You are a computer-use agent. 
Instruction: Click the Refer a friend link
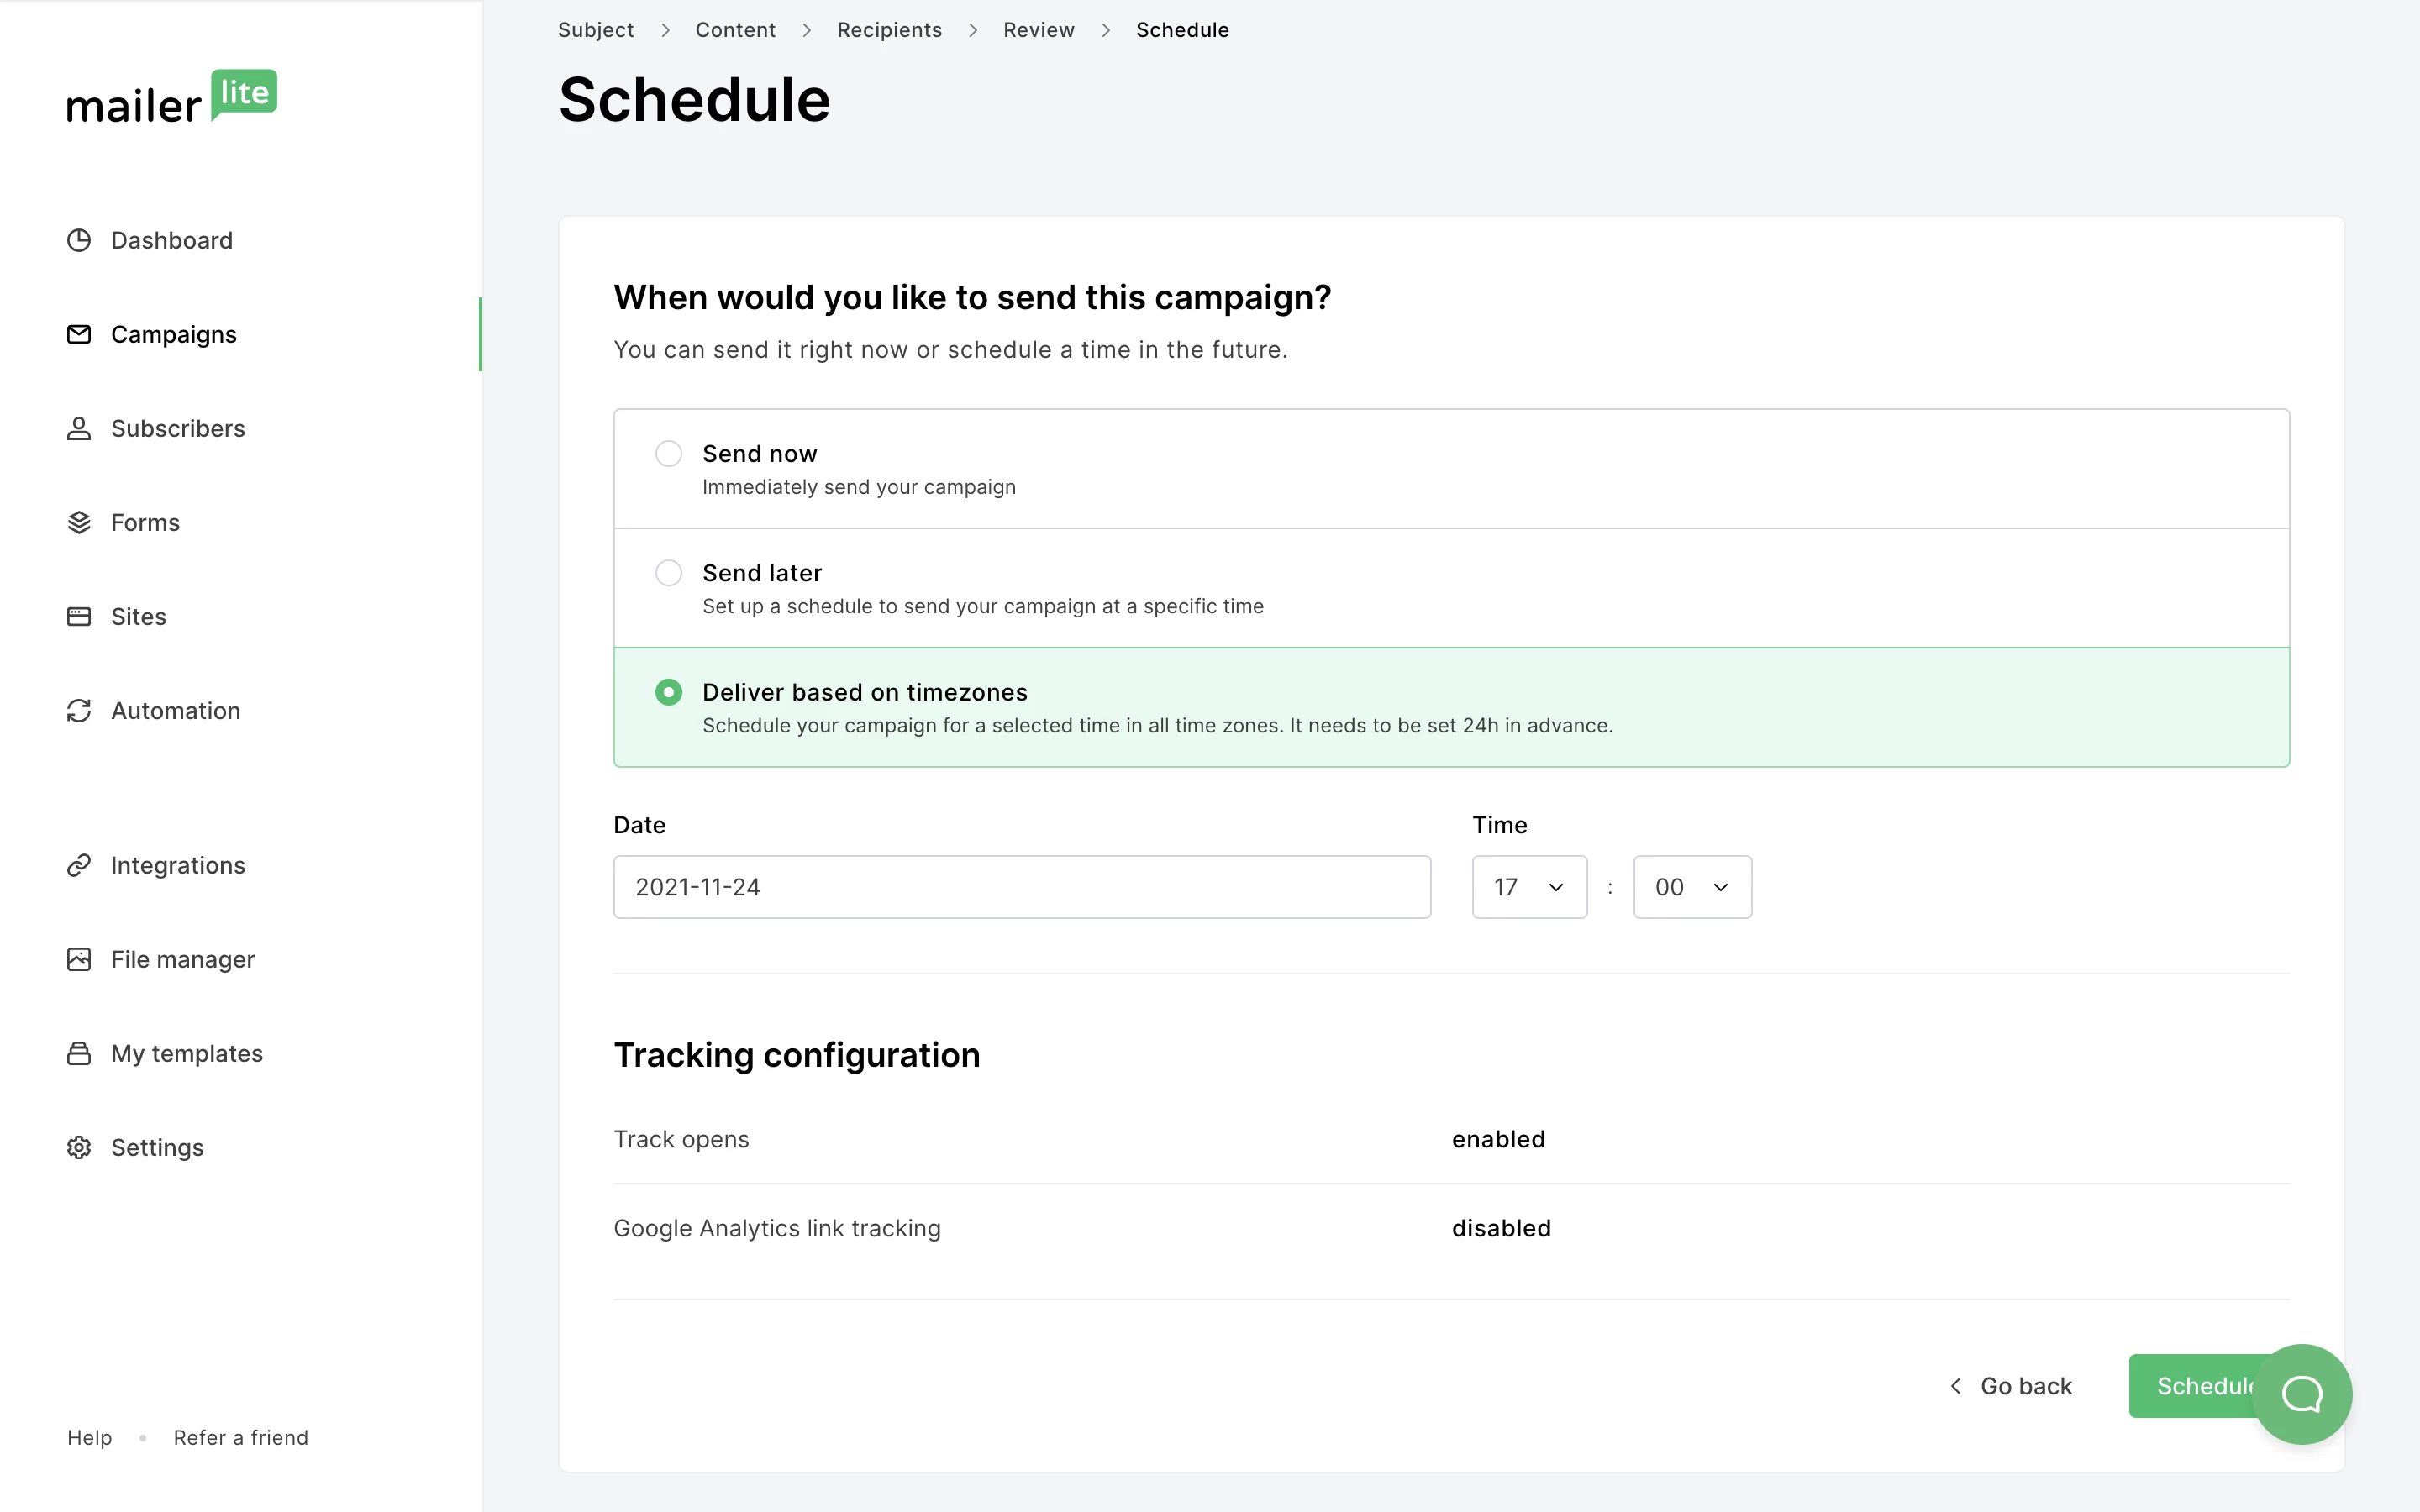pos(240,1437)
